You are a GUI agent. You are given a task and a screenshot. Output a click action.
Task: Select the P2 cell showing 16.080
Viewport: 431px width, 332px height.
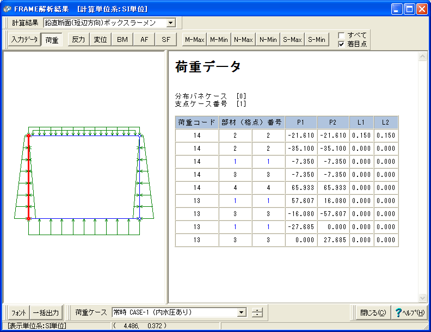click(333, 201)
